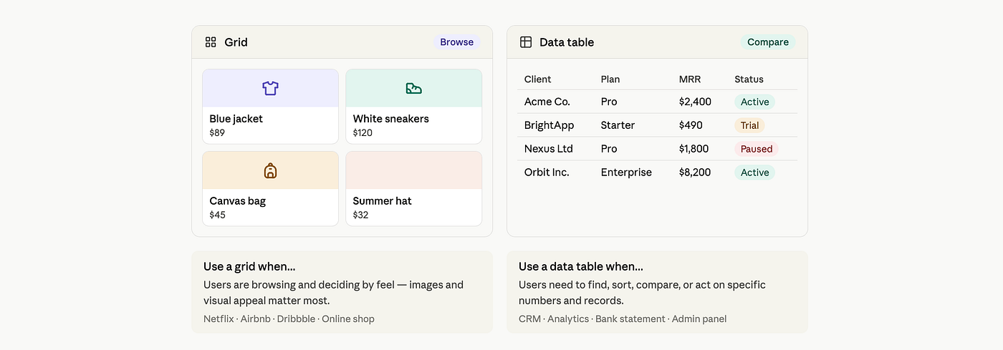Select the Nexus Ltd client cell
Image resolution: width=1003 pixels, height=350 pixels.
(550, 149)
